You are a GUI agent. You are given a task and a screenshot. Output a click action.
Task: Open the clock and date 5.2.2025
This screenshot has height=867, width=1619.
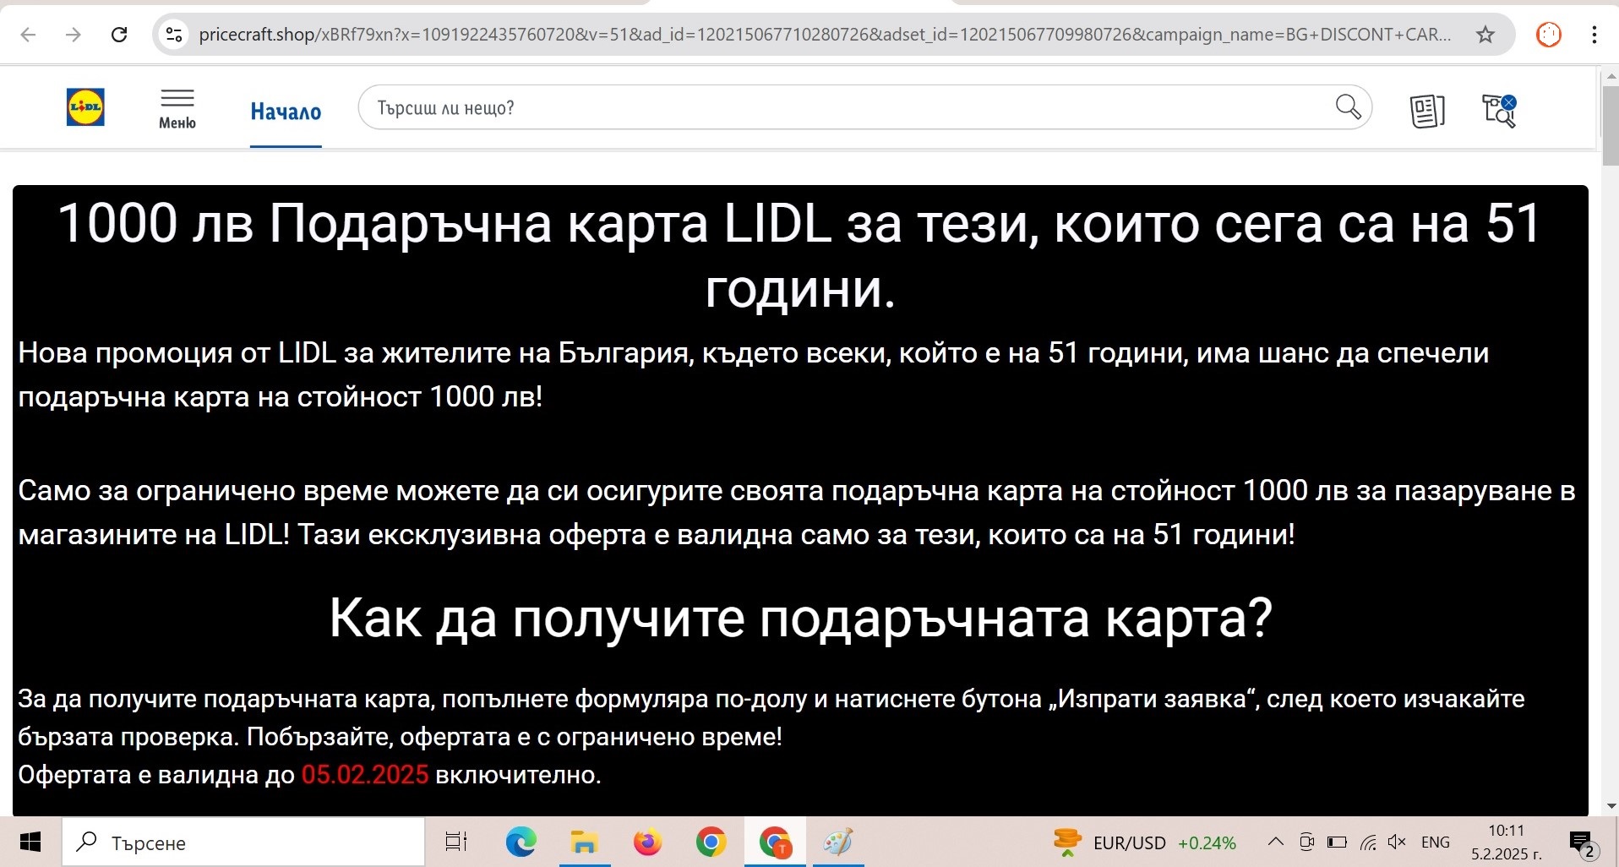(x=1507, y=842)
